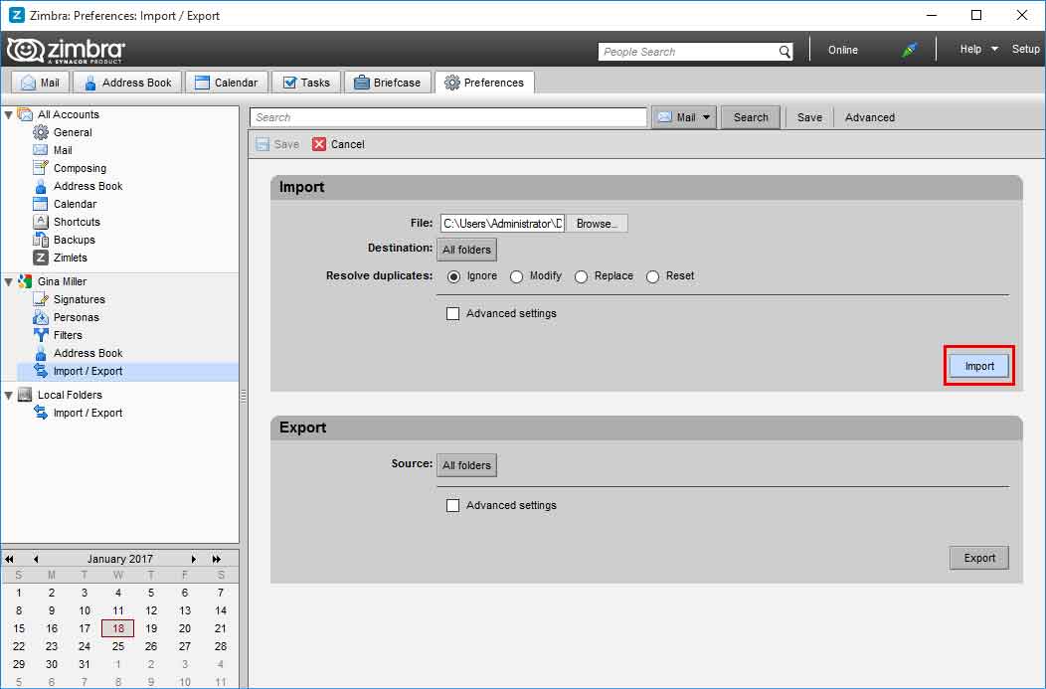Select the Replace duplicates radio button
The width and height of the screenshot is (1046, 689).
pos(581,276)
